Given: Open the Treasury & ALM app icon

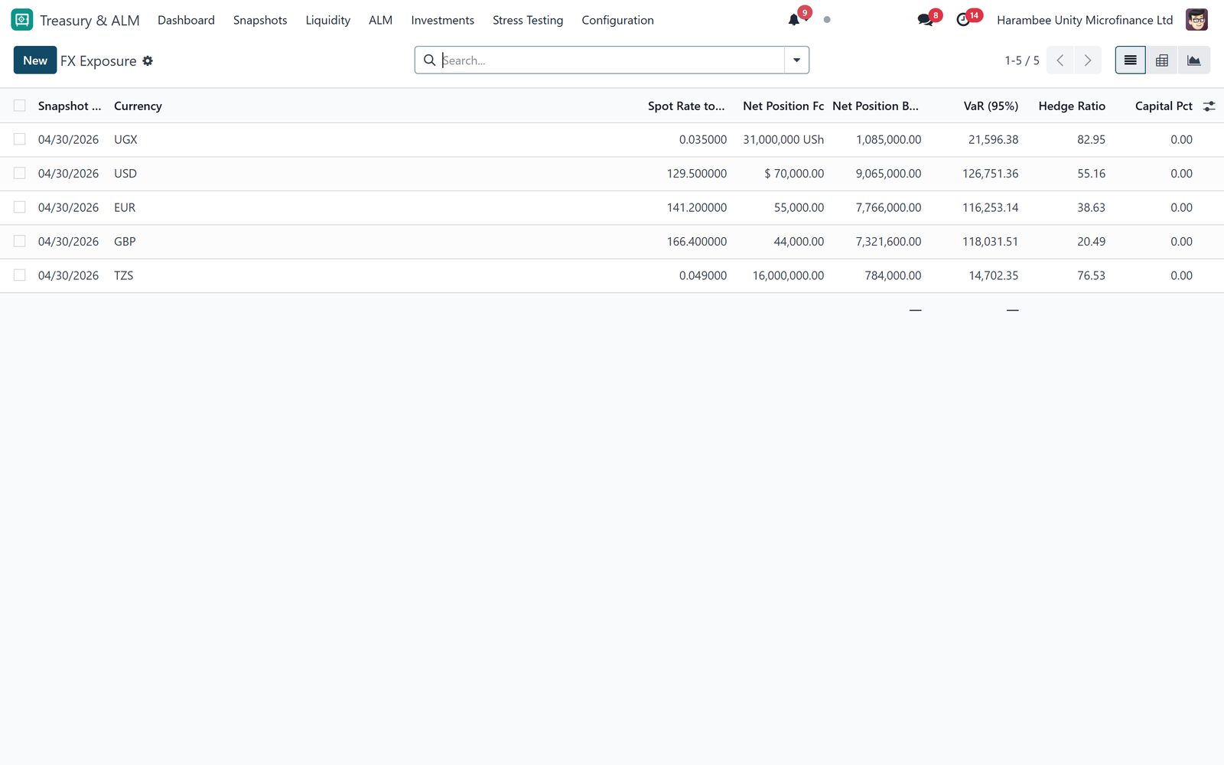Looking at the screenshot, I should pos(22,20).
